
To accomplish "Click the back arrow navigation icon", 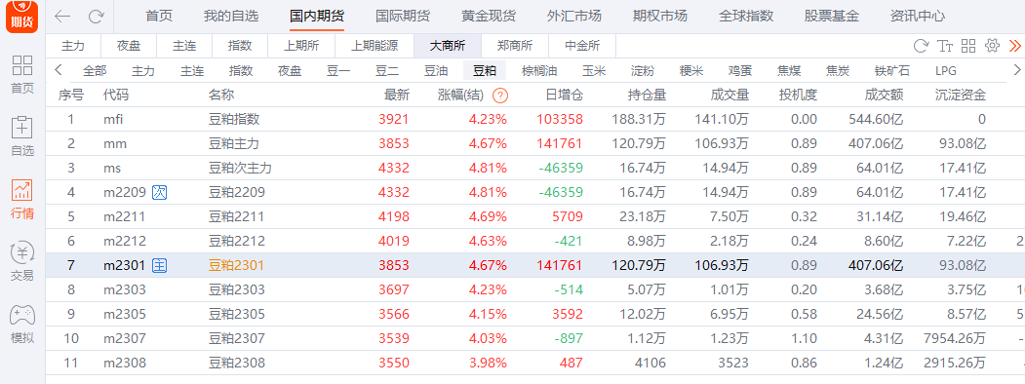I will coord(62,17).
